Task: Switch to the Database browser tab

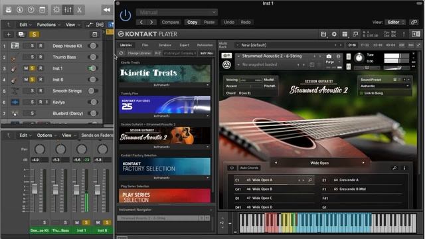Action: tap(165, 45)
